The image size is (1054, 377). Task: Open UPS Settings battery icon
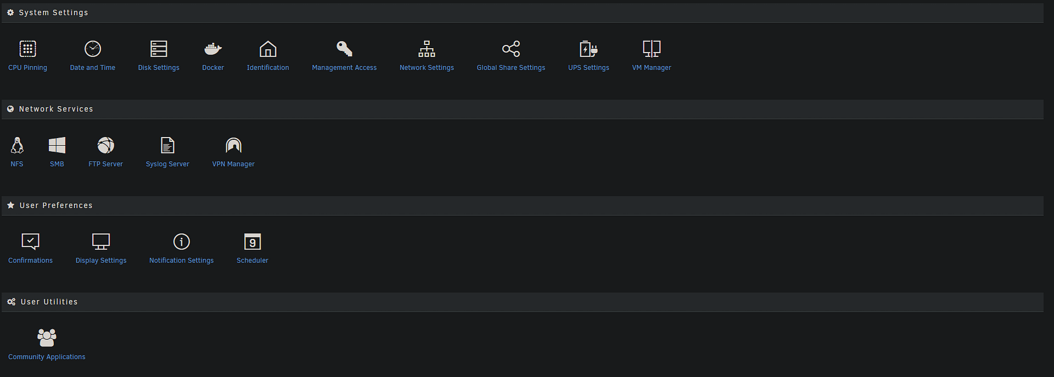(x=588, y=49)
